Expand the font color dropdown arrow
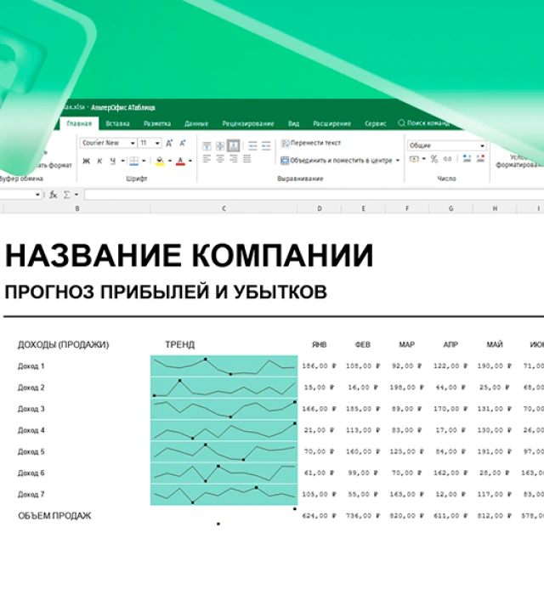This screenshot has height=612, width=544. click(x=190, y=161)
